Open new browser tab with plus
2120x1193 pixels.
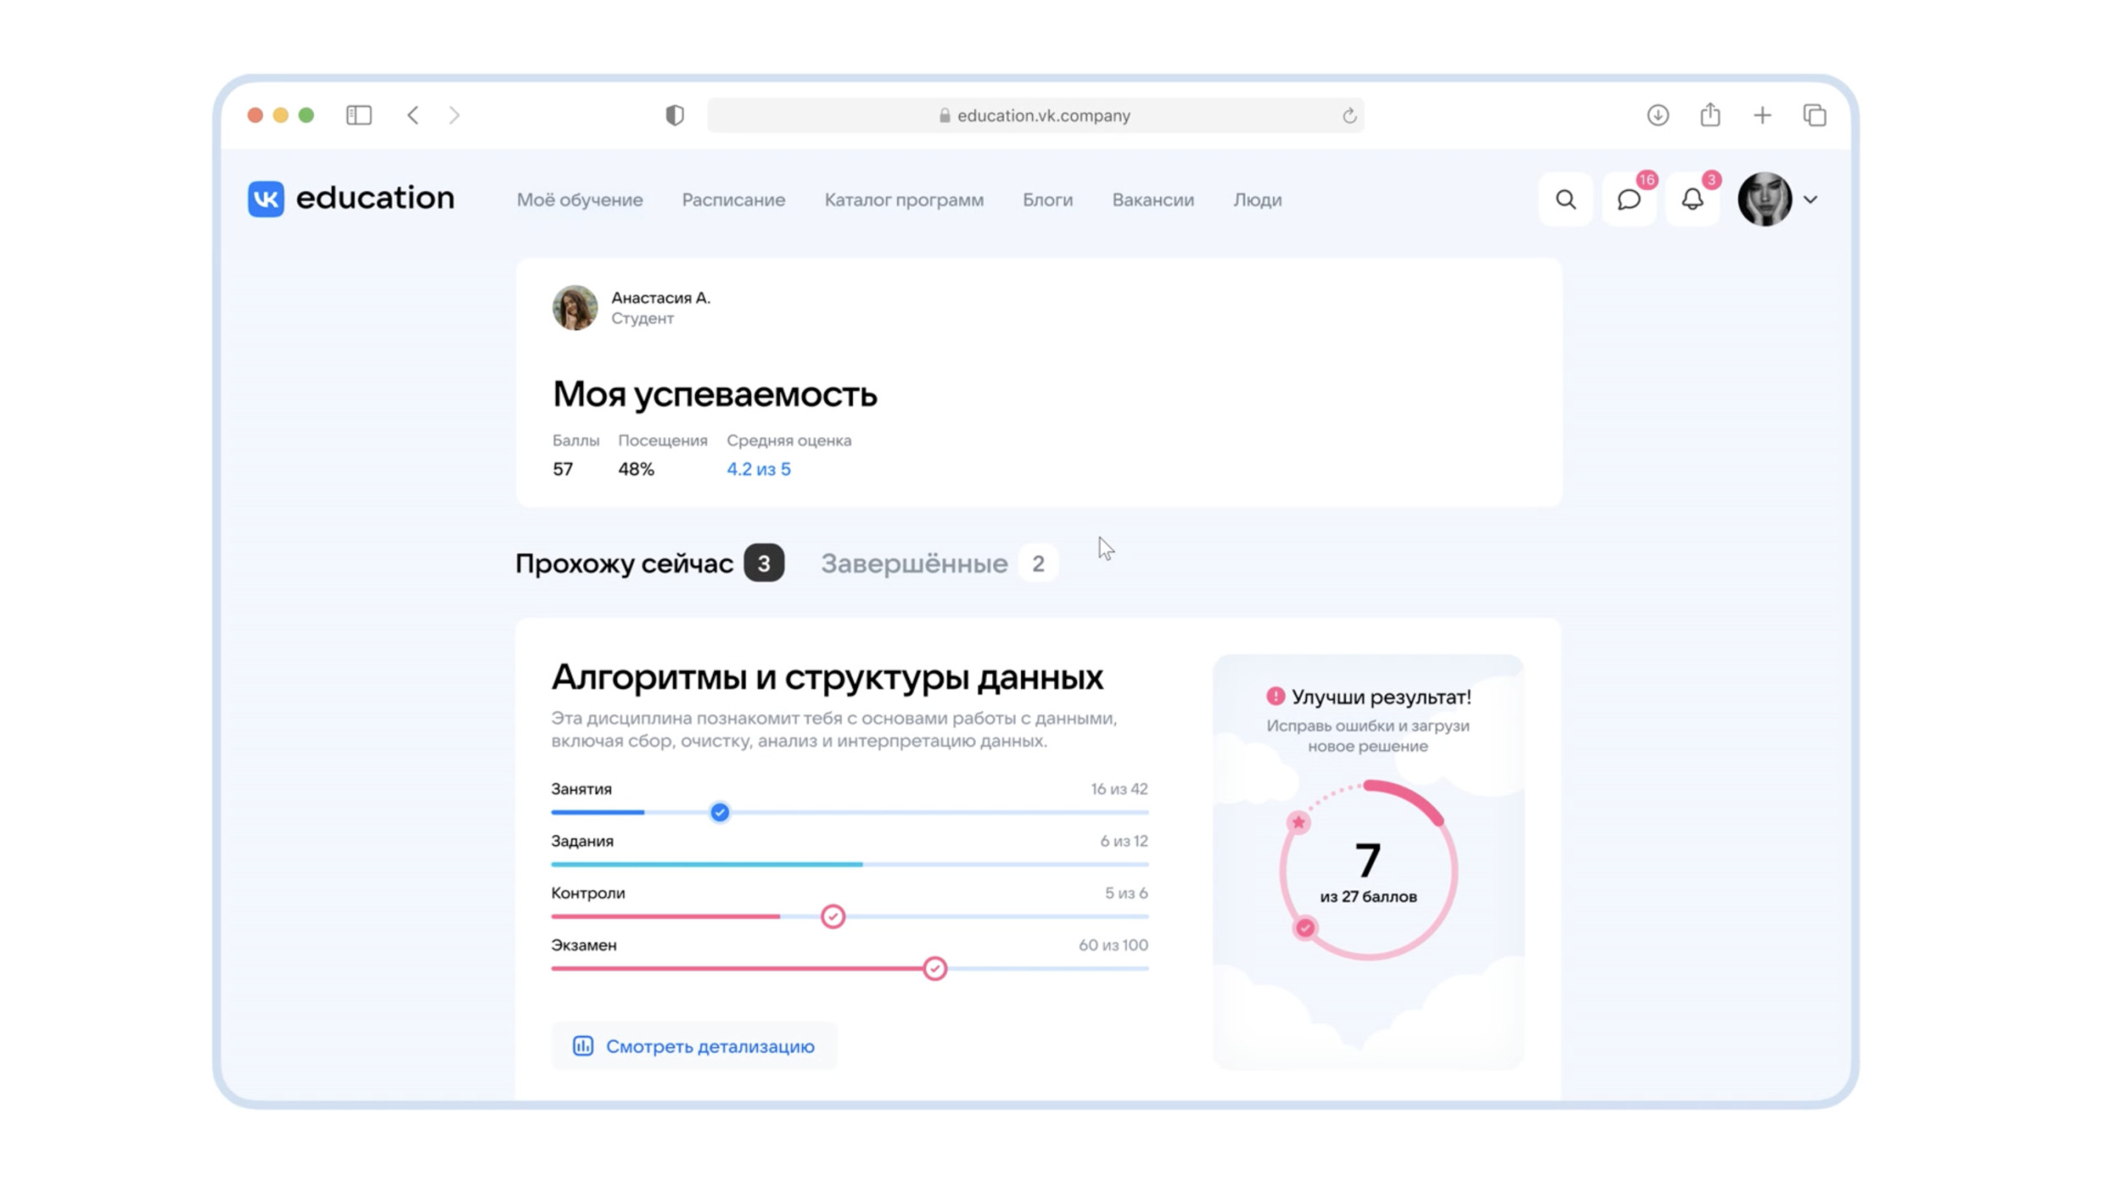1762,114
